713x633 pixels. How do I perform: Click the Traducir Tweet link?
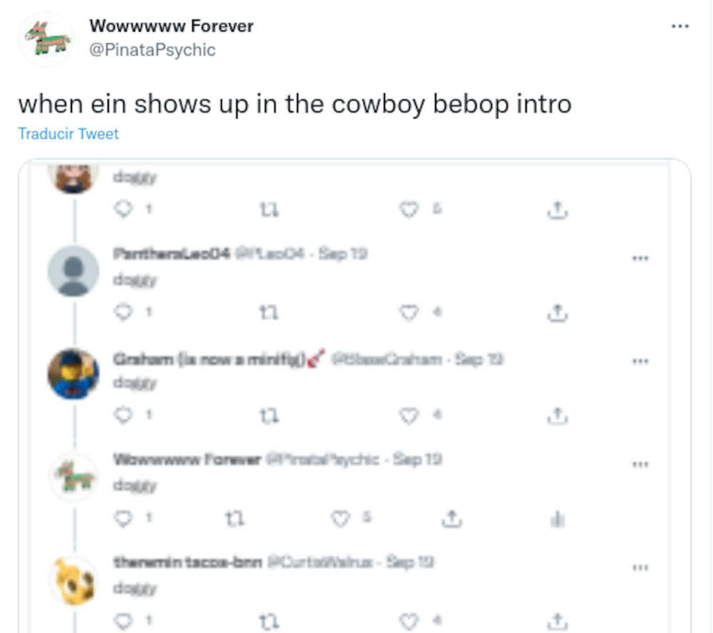click(68, 134)
